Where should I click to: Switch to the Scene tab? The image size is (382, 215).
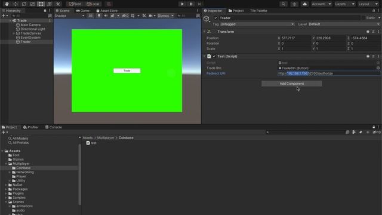click(x=63, y=11)
